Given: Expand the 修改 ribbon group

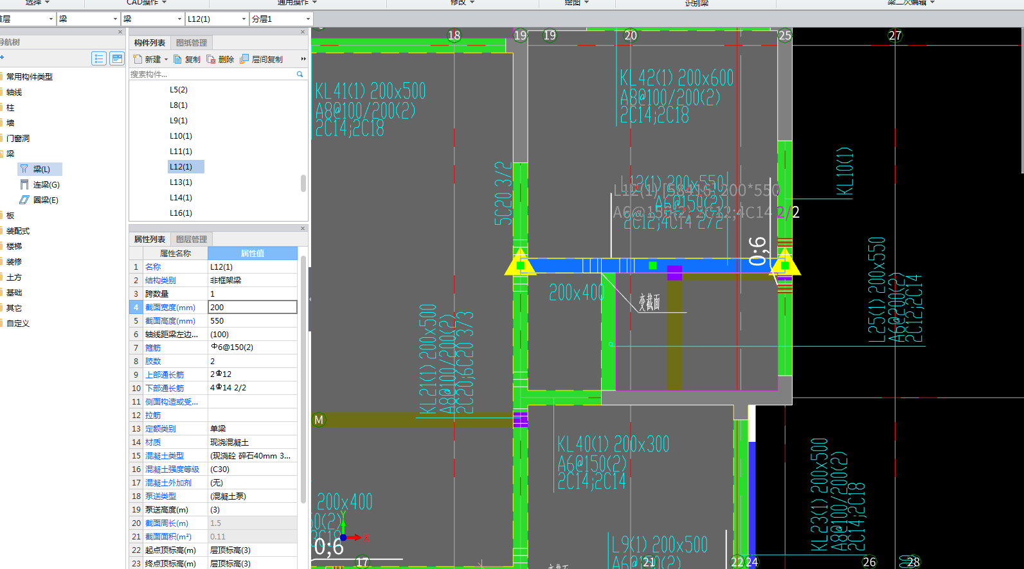Looking at the screenshot, I should pos(472,3).
